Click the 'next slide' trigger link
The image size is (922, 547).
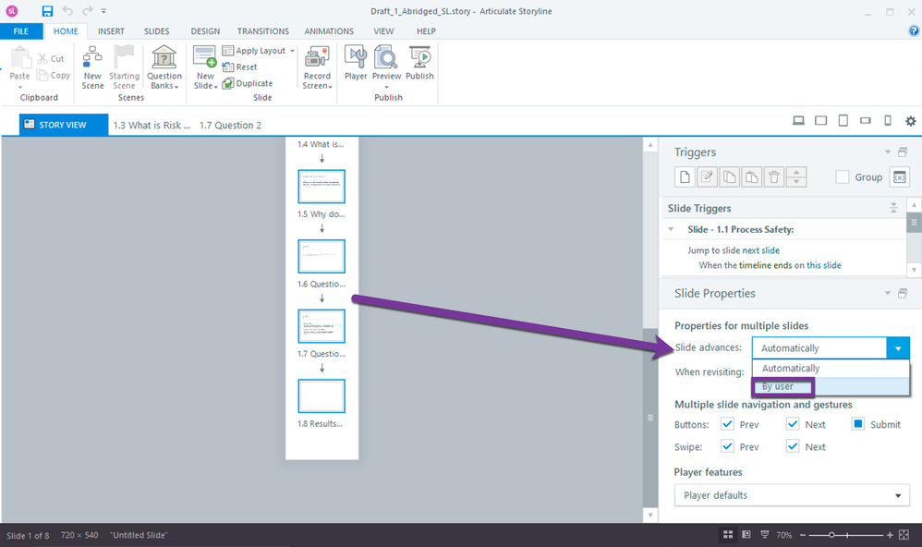coord(760,250)
